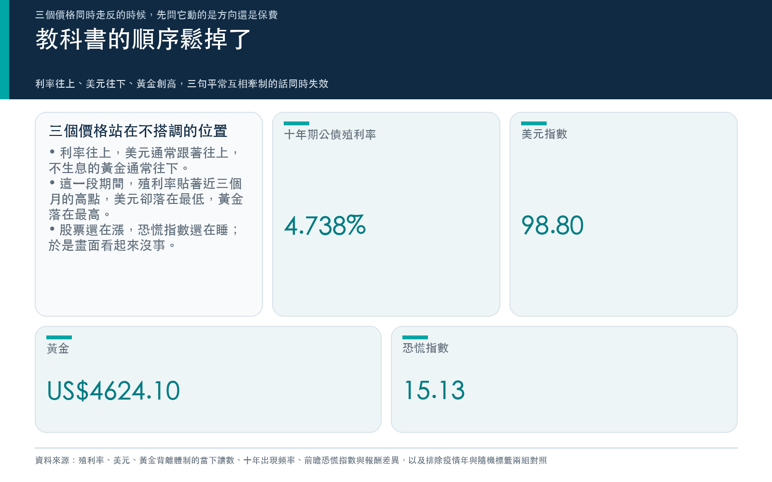
Task: Select the label 恐慌指數
Action: 426,348
